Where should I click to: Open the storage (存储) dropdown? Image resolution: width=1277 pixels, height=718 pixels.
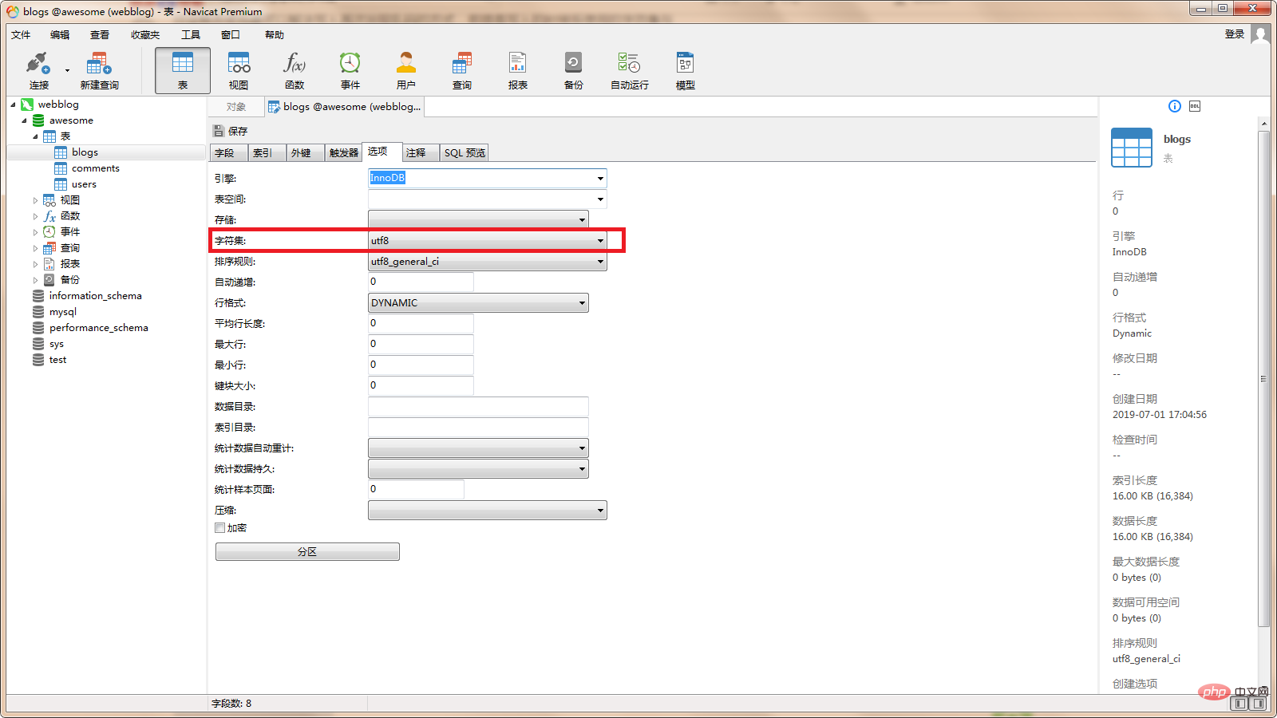point(582,219)
